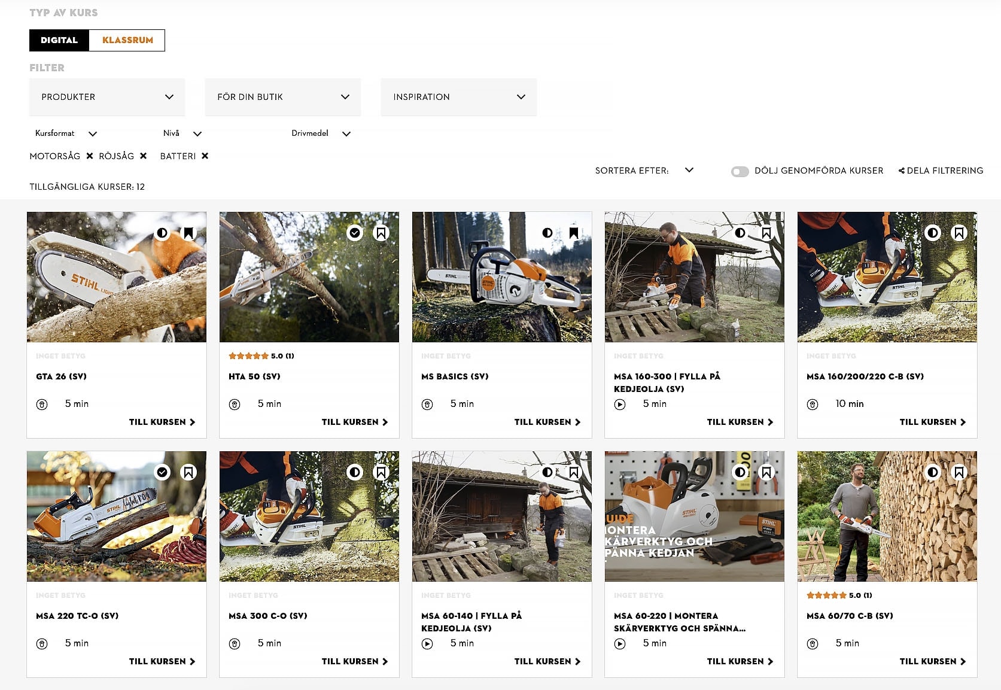Click the video play icon on MSA 160-300 card
This screenshot has width=1001, height=690.
point(620,405)
